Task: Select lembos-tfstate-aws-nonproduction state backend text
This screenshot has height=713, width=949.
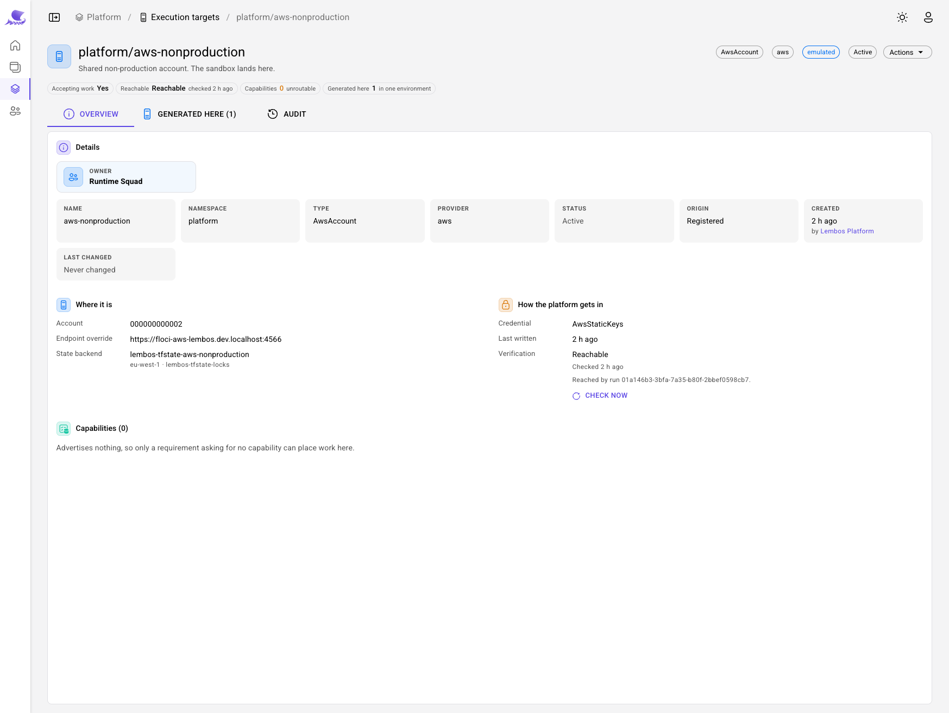Action: 190,354
